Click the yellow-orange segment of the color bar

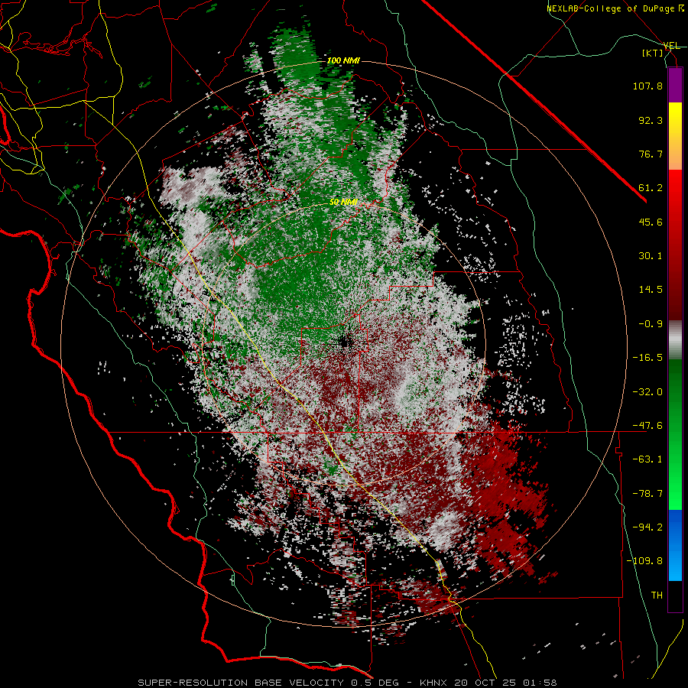(x=675, y=136)
